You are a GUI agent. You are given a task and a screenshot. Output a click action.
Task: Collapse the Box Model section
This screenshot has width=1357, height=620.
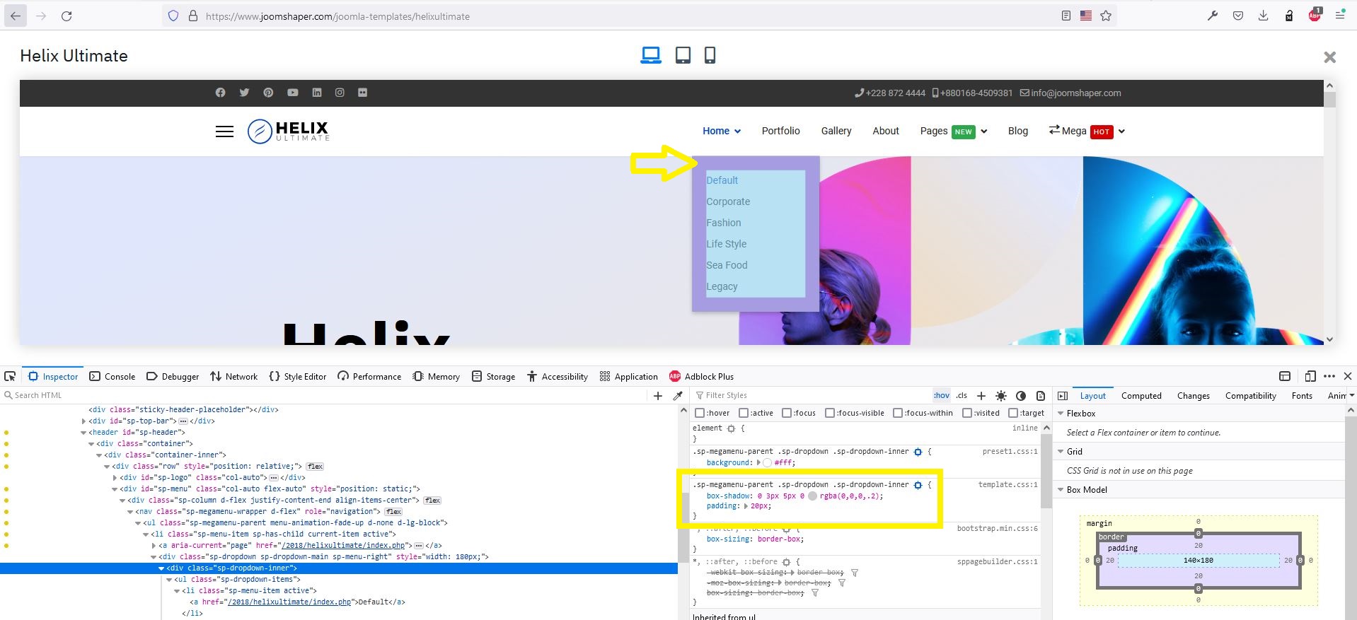tap(1061, 489)
